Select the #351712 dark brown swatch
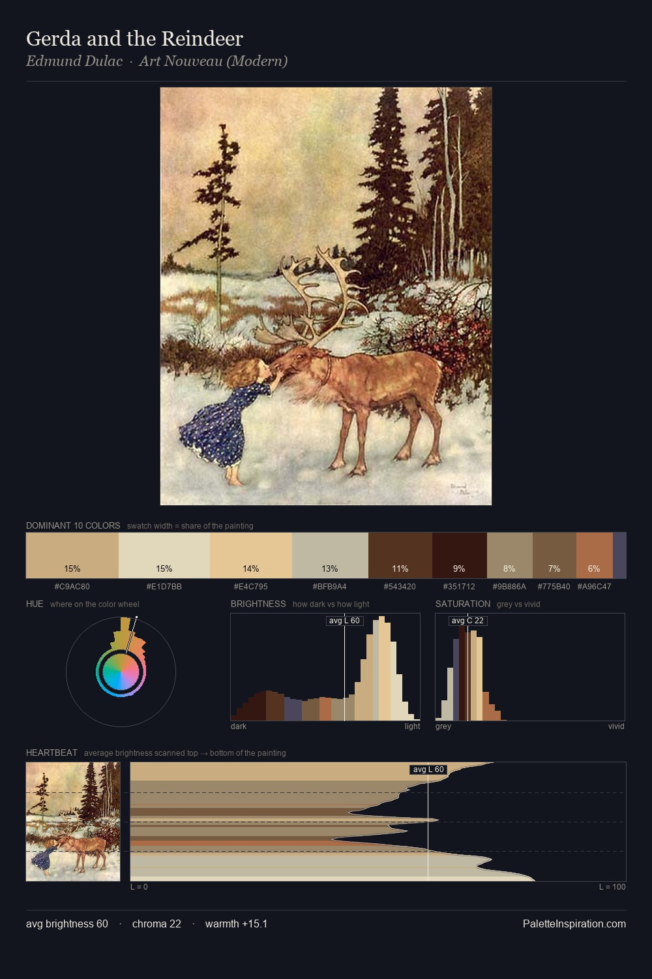652x979 pixels. pos(460,555)
